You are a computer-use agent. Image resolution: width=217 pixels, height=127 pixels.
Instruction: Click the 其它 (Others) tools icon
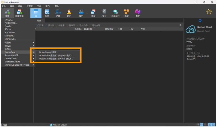(x=81, y=13)
